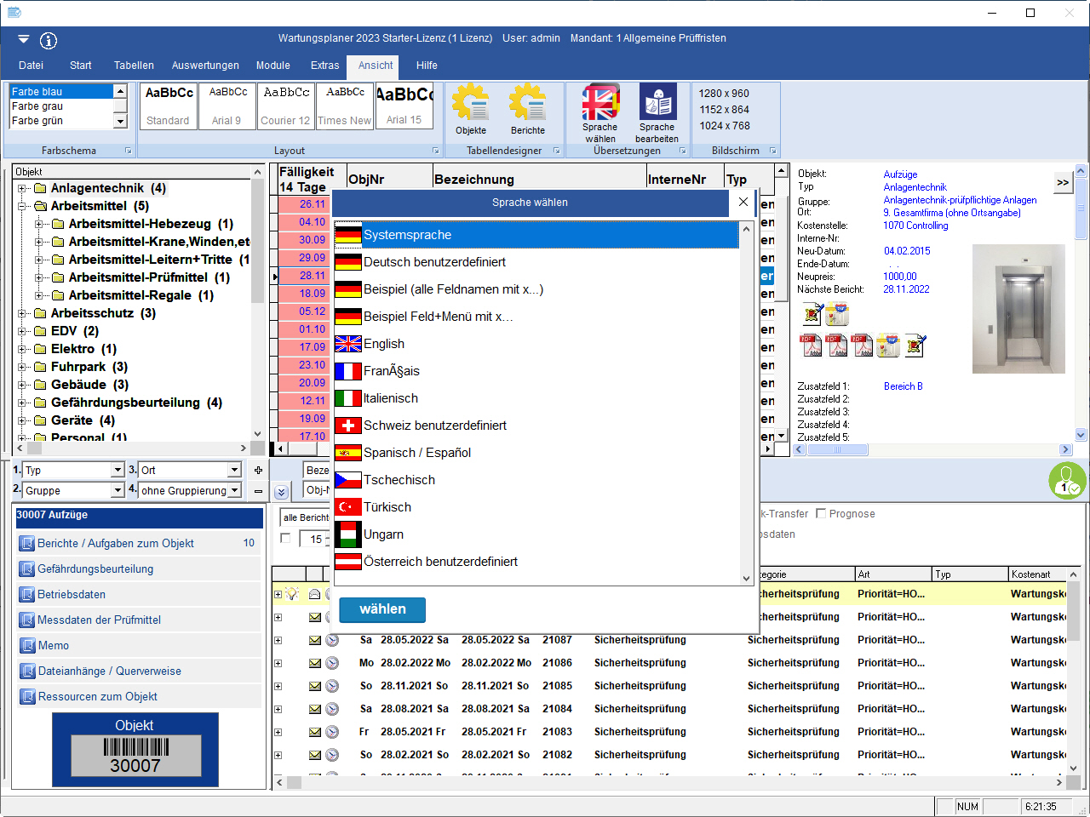Click the Swiss flag icon in language list

[x=347, y=426]
